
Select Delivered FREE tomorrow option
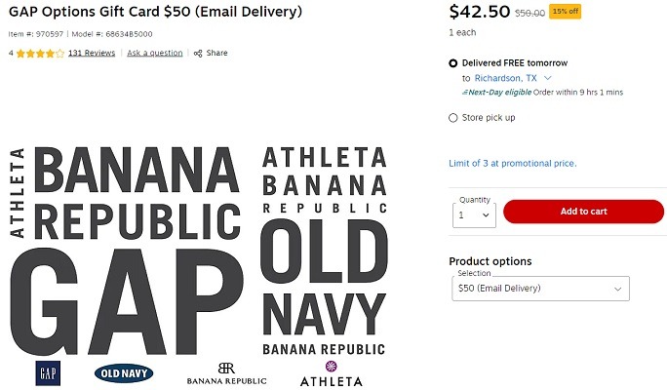[x=453, y=63]
